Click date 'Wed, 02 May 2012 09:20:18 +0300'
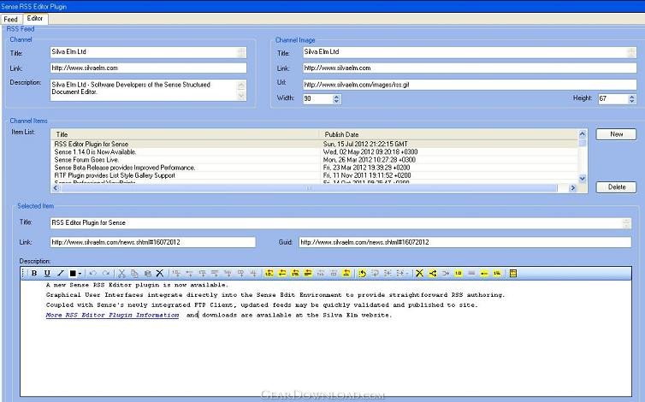Screen dimensions: 645x402 pyautogui.click(x=370, y=152)
